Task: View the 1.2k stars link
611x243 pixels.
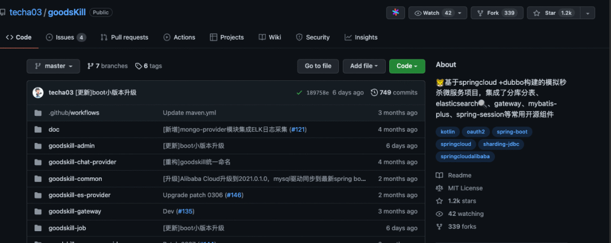Action: (x=456, y=201)
